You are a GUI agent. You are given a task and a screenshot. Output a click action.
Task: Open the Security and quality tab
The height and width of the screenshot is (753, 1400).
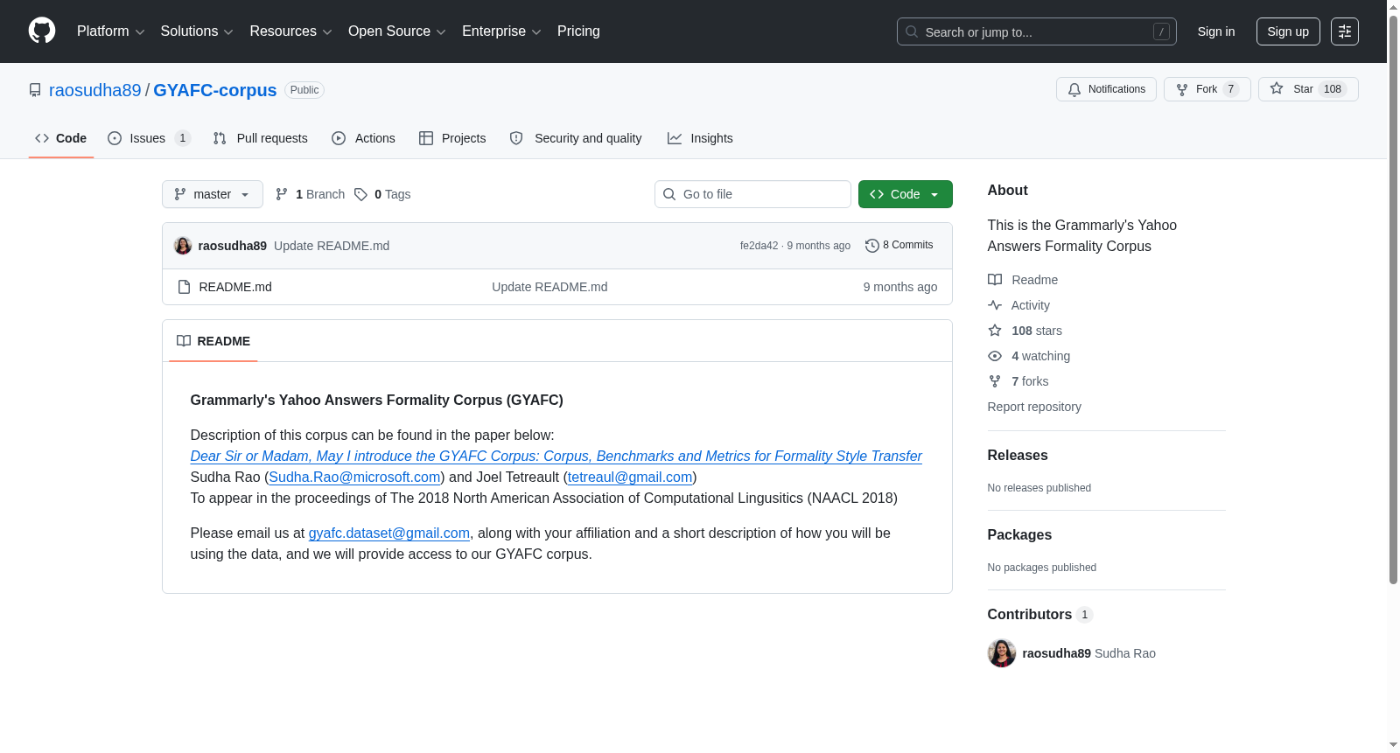click(576, 138)
